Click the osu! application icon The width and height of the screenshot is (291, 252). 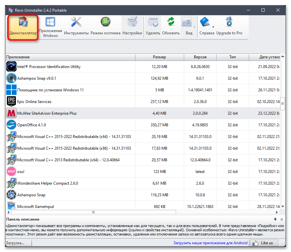click(11, 171)
